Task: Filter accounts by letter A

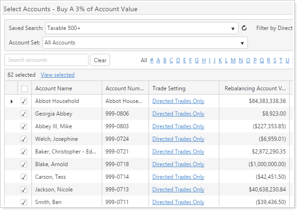Action: 158,60
